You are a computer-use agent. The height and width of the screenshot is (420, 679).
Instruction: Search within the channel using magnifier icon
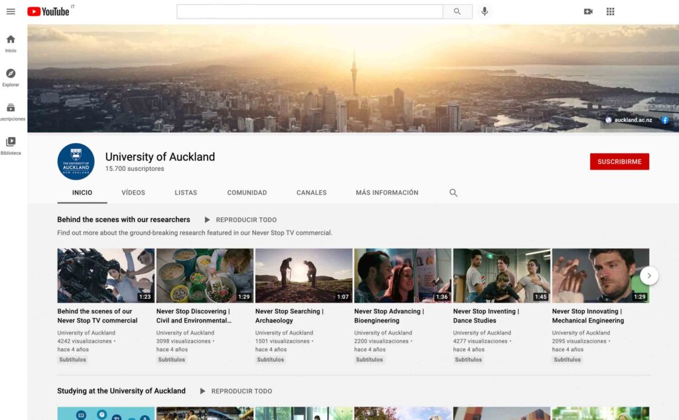coord(454,193)
